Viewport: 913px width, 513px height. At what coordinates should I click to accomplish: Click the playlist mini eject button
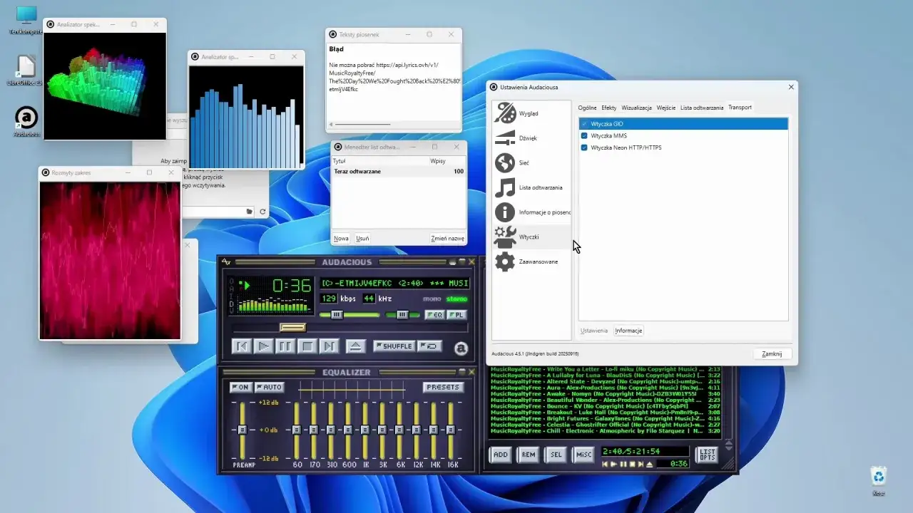[x=650, y=465]
